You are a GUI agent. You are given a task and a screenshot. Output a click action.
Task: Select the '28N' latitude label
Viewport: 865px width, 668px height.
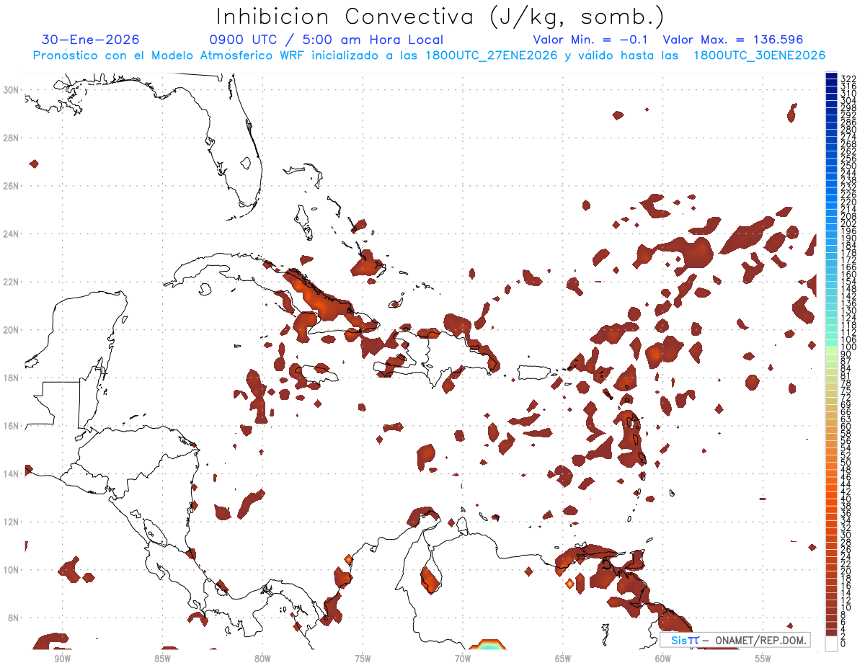12,138
